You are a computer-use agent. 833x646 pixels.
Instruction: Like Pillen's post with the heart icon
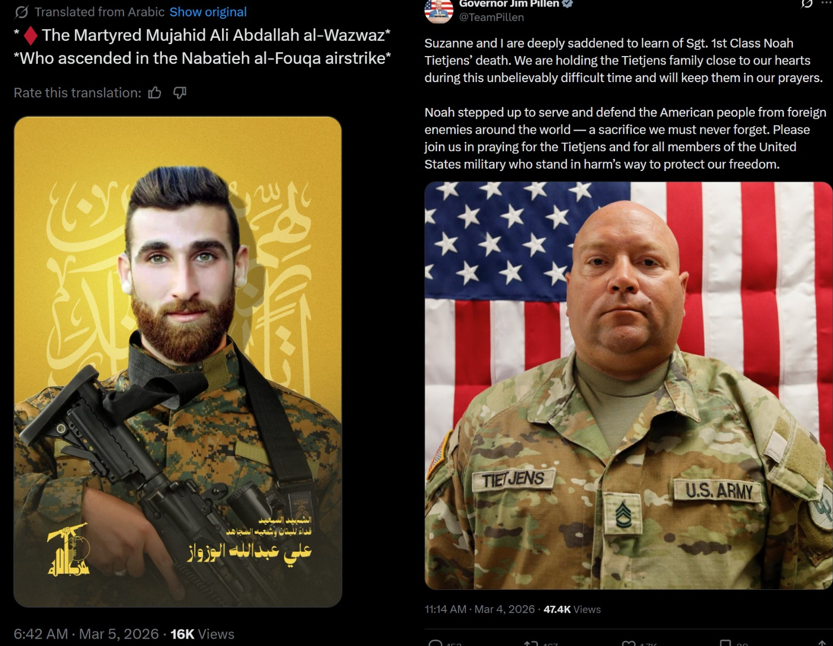628,643
